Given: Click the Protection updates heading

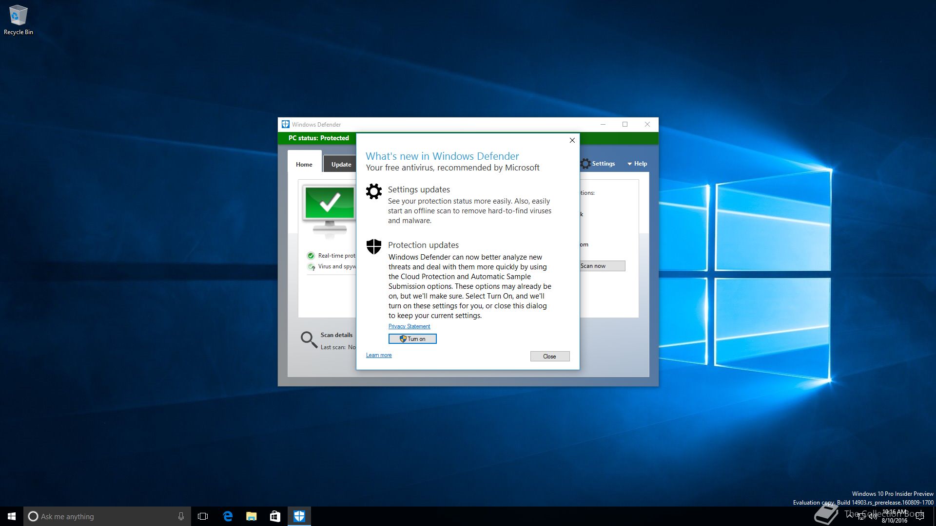Looking at the screenshot, I should pos(423,245).
